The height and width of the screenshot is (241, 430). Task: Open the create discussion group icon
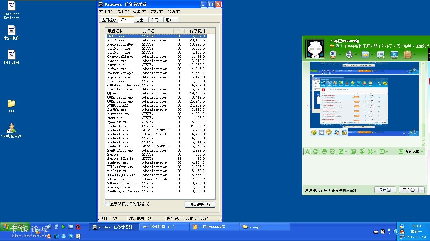coord(381,55)
